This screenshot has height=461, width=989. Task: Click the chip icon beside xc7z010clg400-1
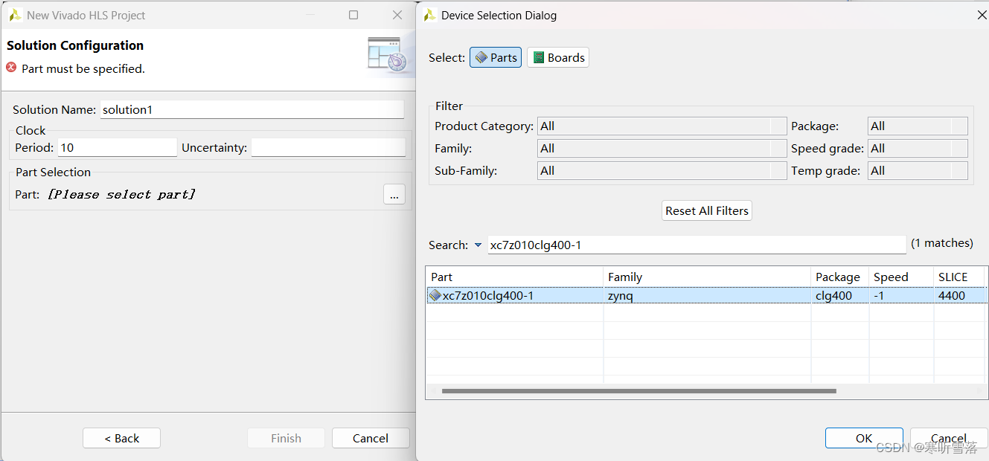tap(435, 296)
